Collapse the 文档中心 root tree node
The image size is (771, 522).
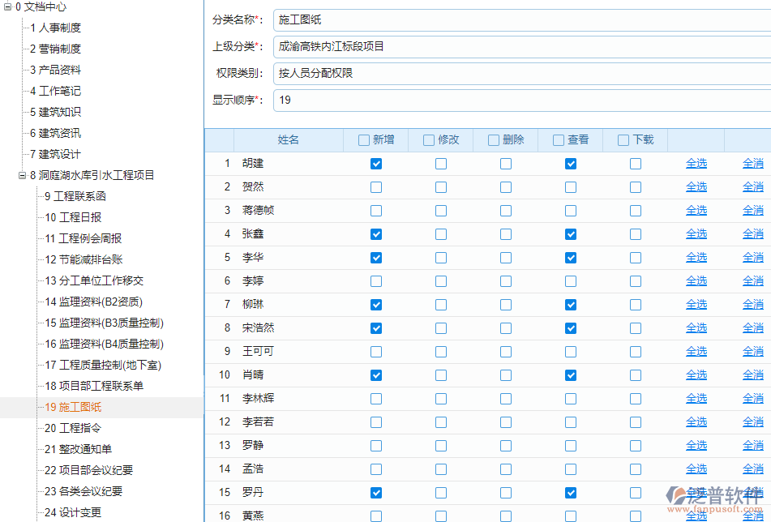6,6
